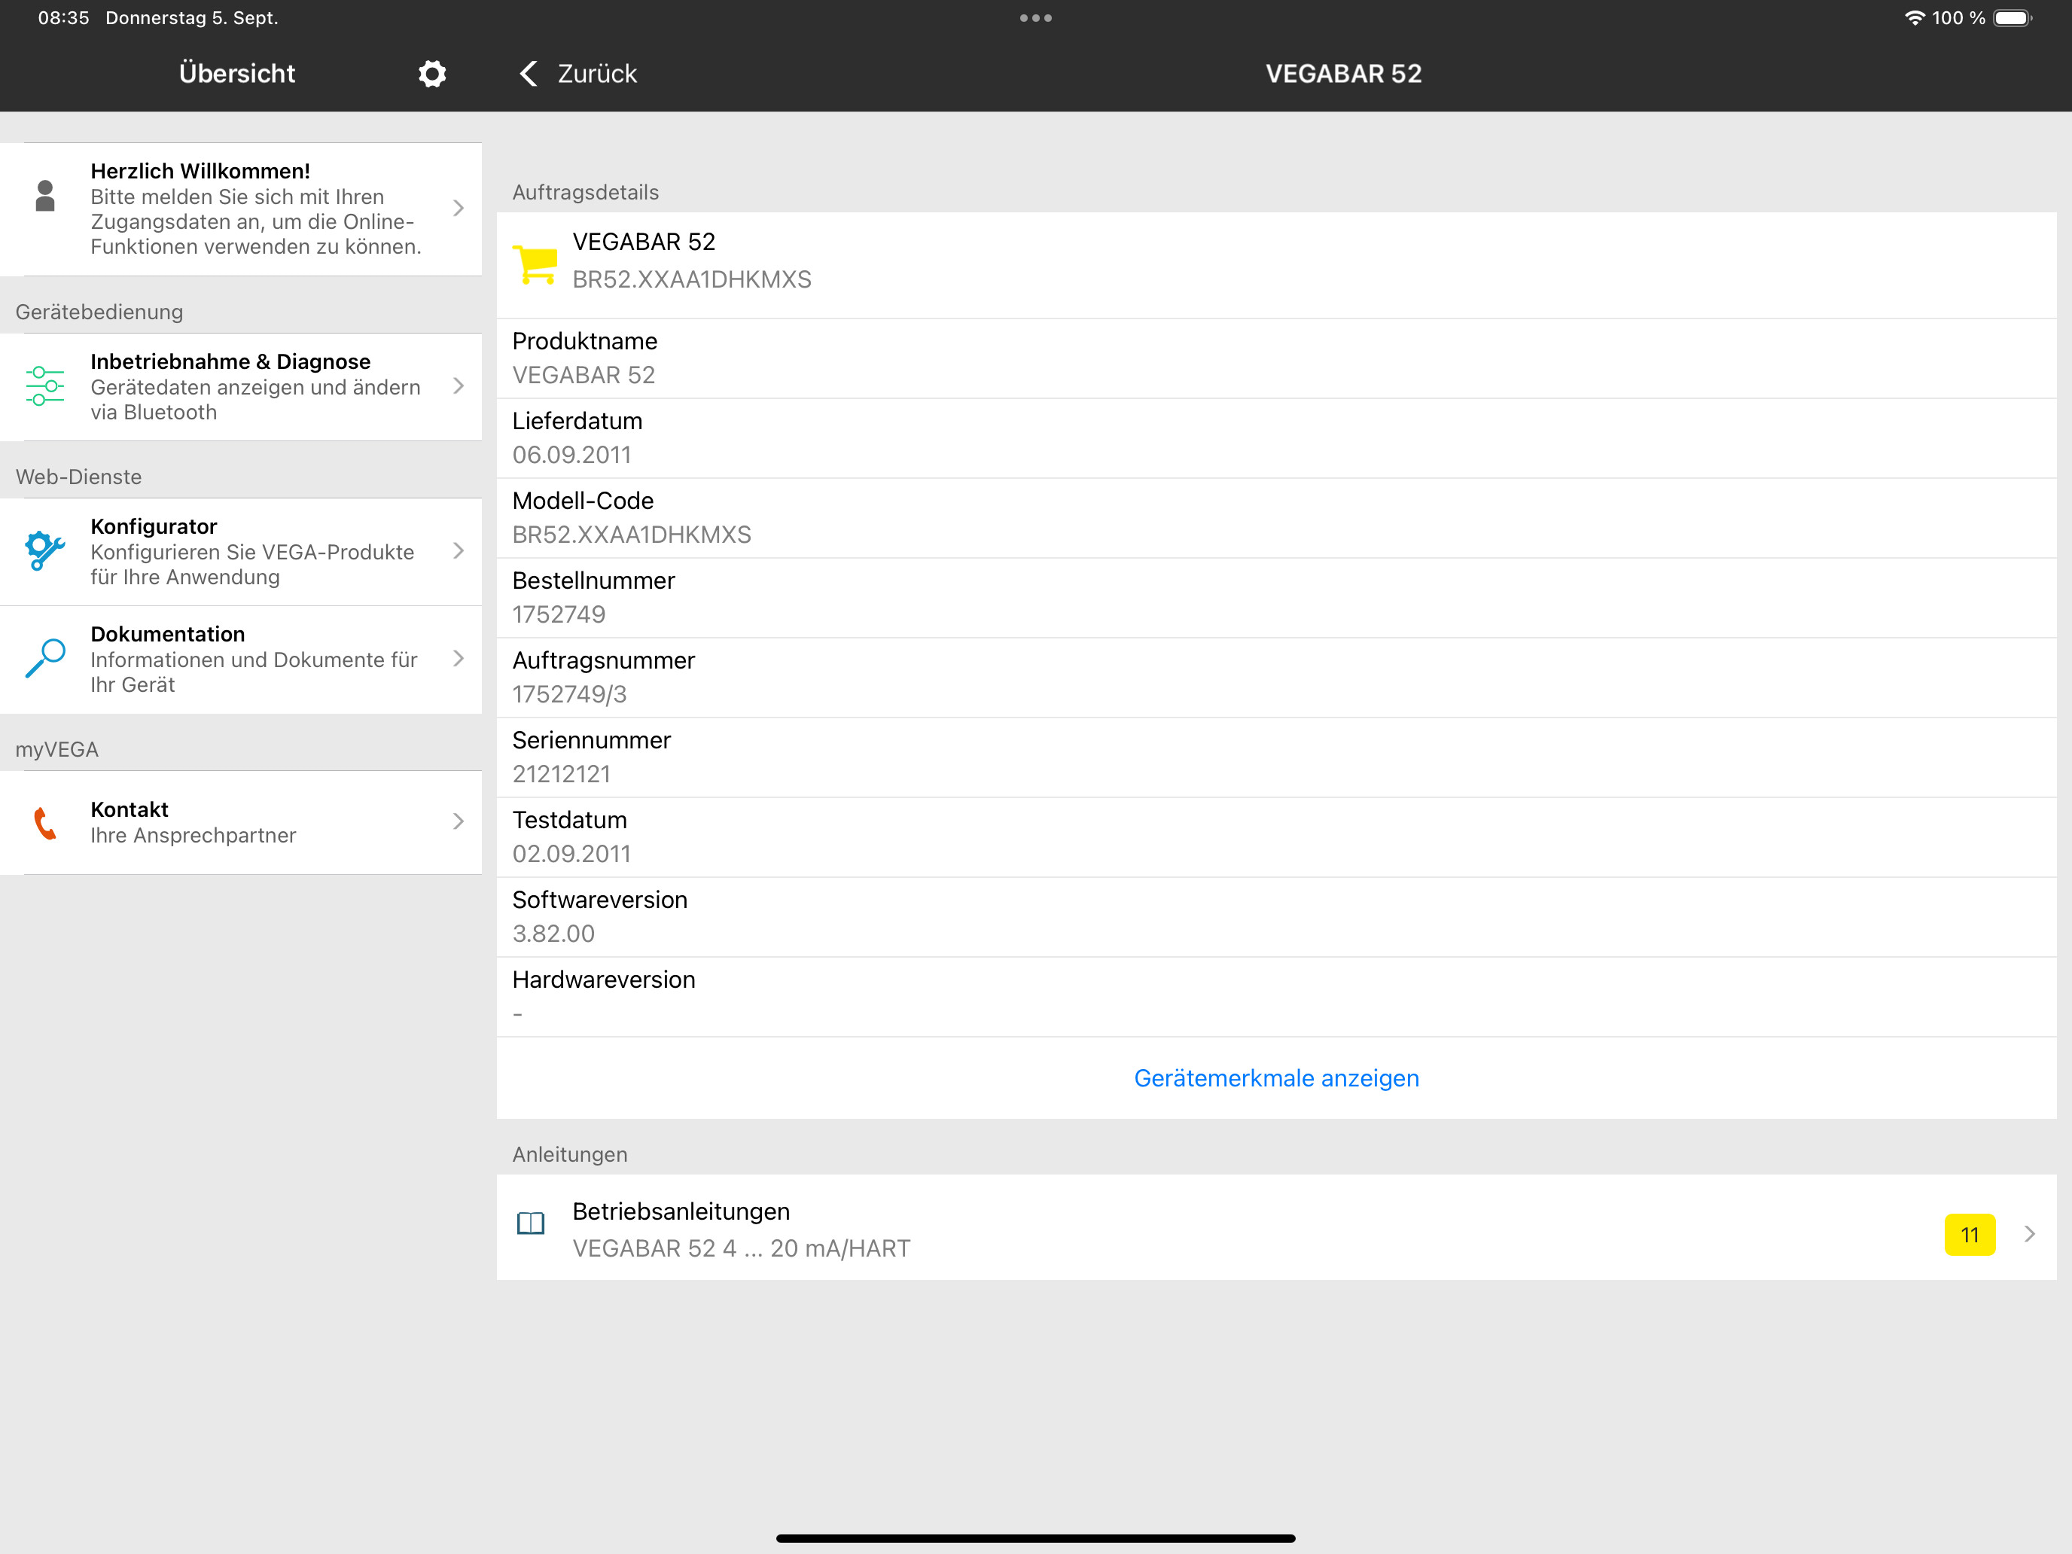This screenshot has width=2072, height=1554.
Task: Click Auftragsnummer value 1752749/3
Action: coord(569,694)
